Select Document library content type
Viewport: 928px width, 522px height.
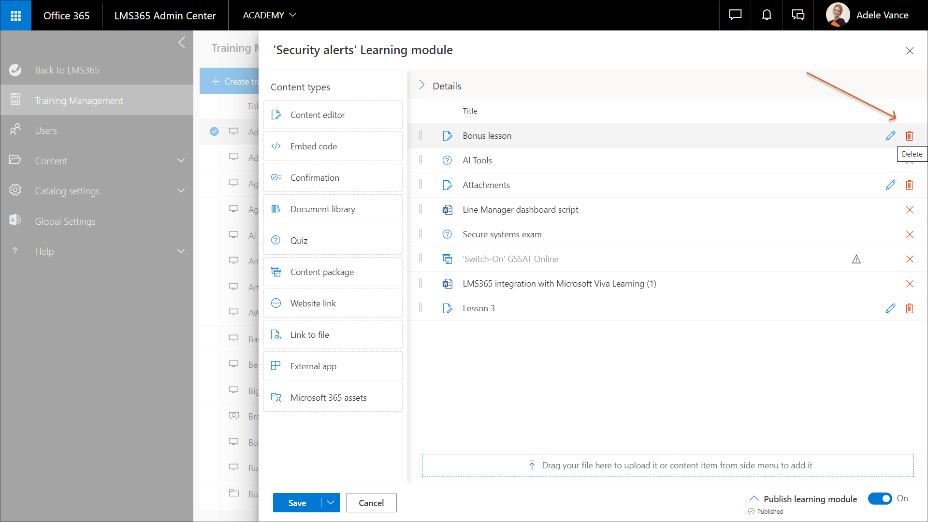coord(333,209)
